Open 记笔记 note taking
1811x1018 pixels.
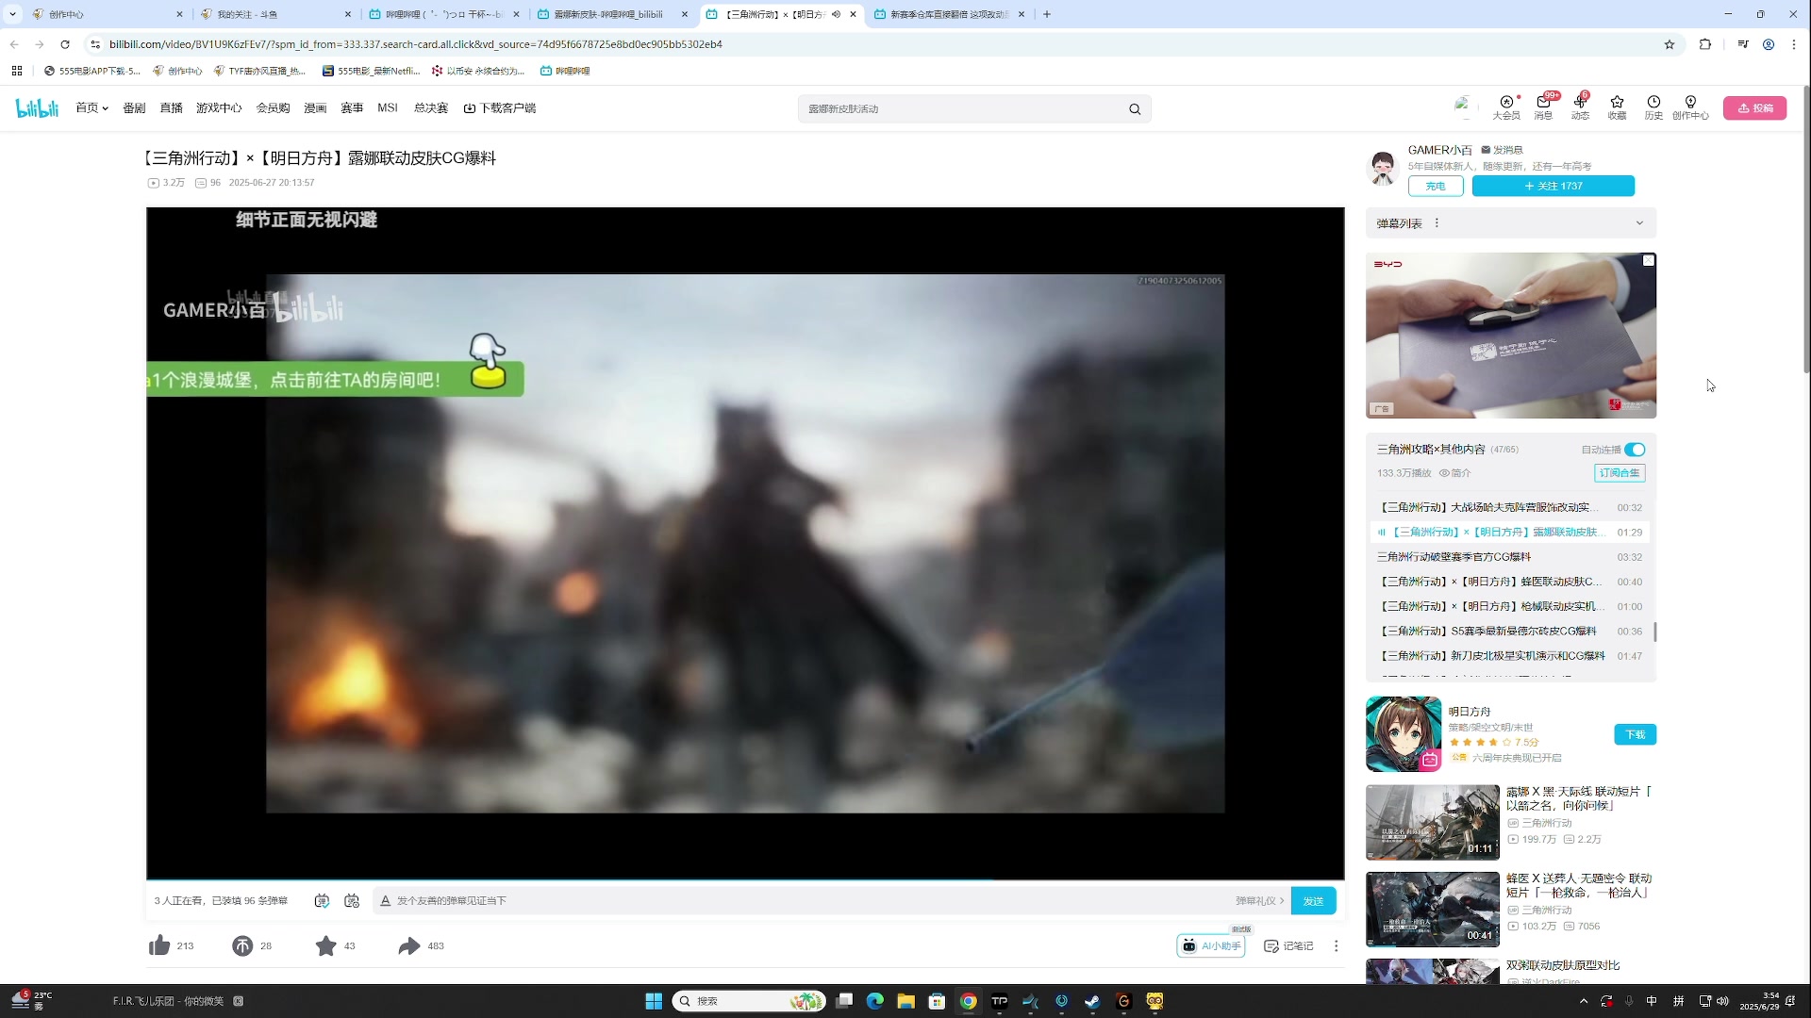(x=1288, y=945)
